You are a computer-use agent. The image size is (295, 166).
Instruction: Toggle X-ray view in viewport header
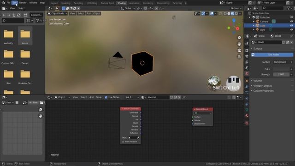220,13
